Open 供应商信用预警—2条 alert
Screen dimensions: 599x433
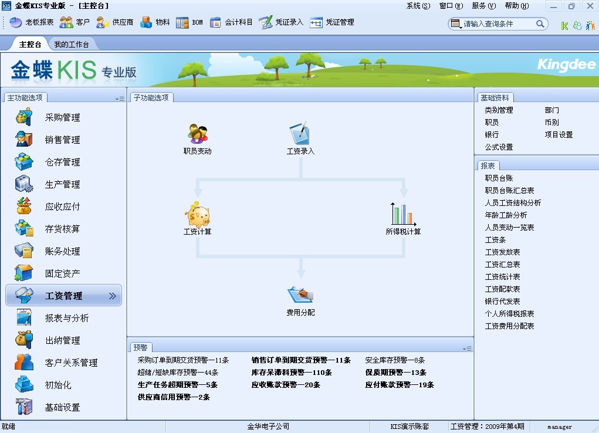[x=174, y=397]
